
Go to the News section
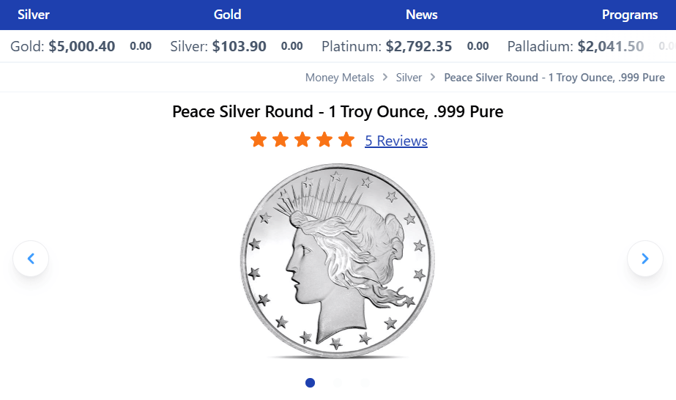(421, 15)
